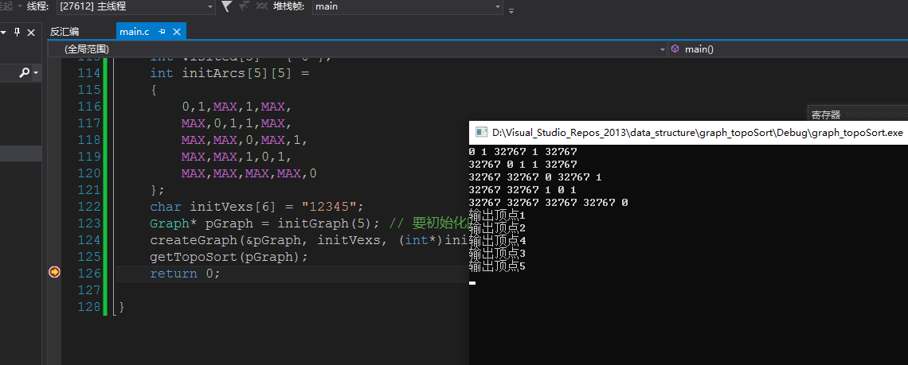Click the initArcs[5][5] declaration text

[229, 73]
